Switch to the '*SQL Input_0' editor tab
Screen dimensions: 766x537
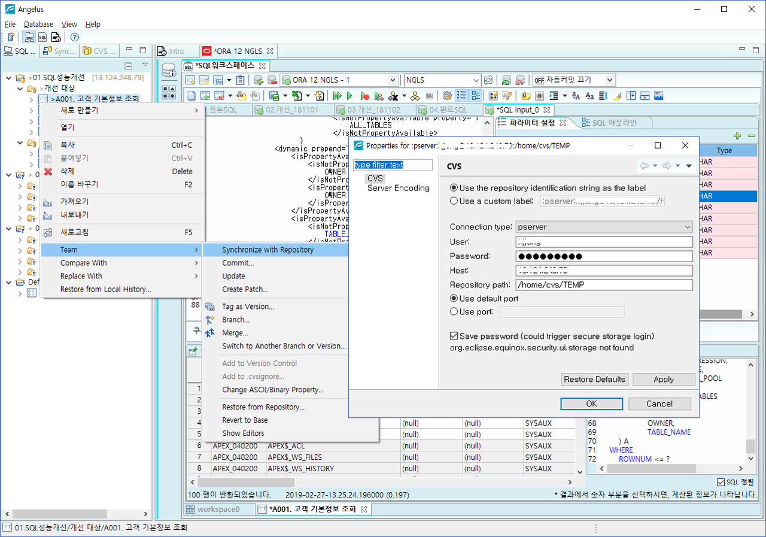[518, 110]
